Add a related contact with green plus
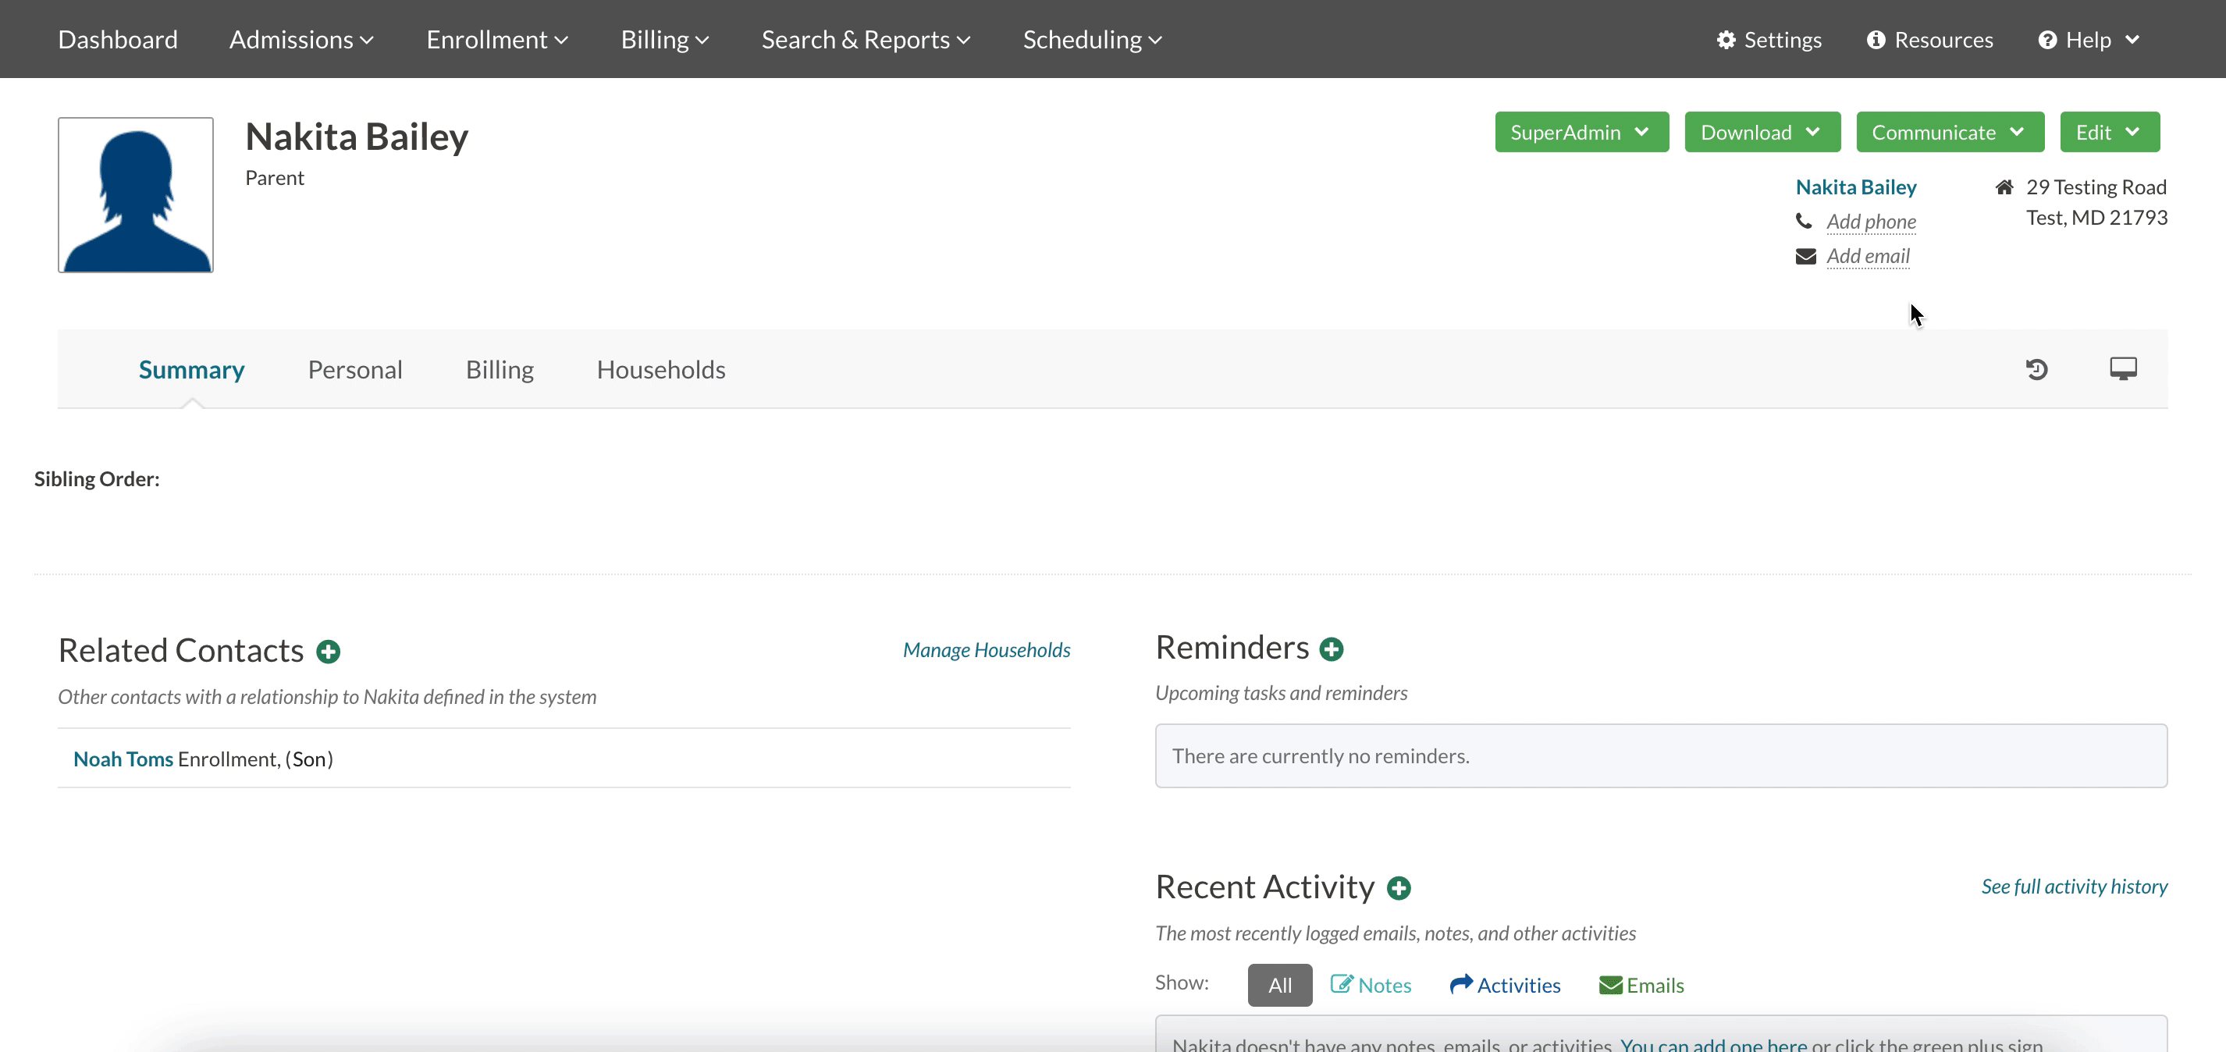Viewport: 2226px width, 1052px height. point(329,651)
